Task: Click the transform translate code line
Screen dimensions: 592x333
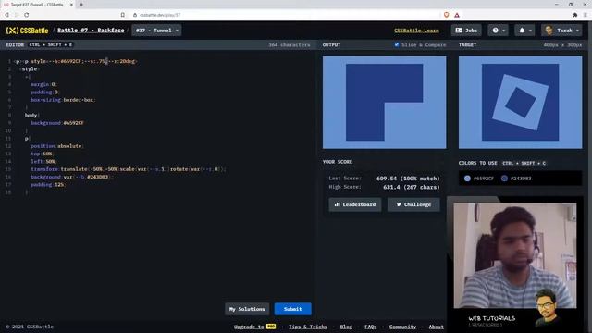Action: [x=129, y=169]
